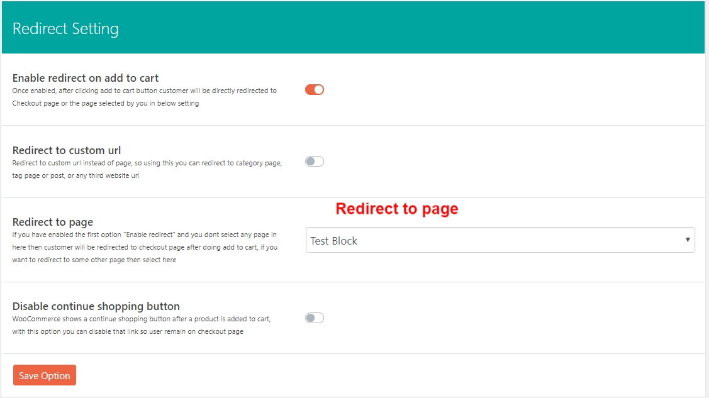Turn off Enable redirect on add to cart

coord(314,90)
